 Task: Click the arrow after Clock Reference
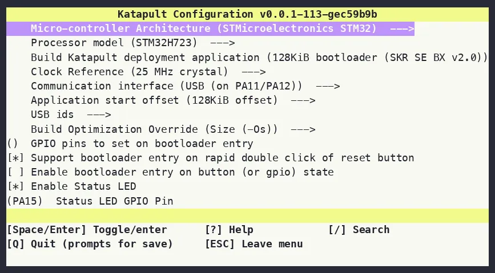click(x=253, y=72)
